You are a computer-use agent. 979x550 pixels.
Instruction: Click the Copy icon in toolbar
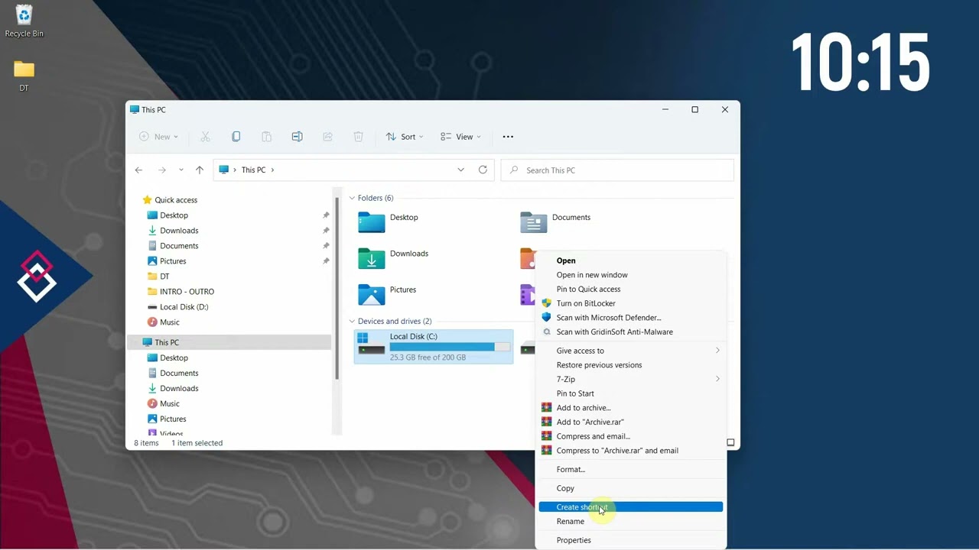pos(236,137)
